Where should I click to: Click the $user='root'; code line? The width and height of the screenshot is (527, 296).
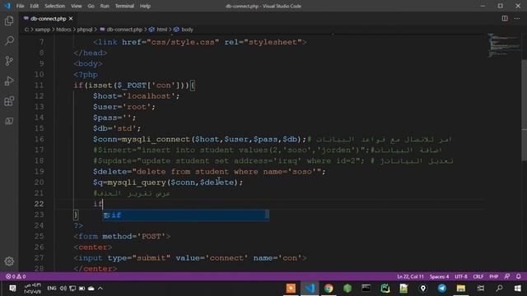coord(124,107)
